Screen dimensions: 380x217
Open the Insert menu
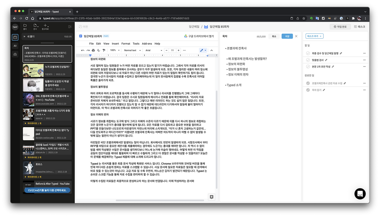click(x=115, y=44)
